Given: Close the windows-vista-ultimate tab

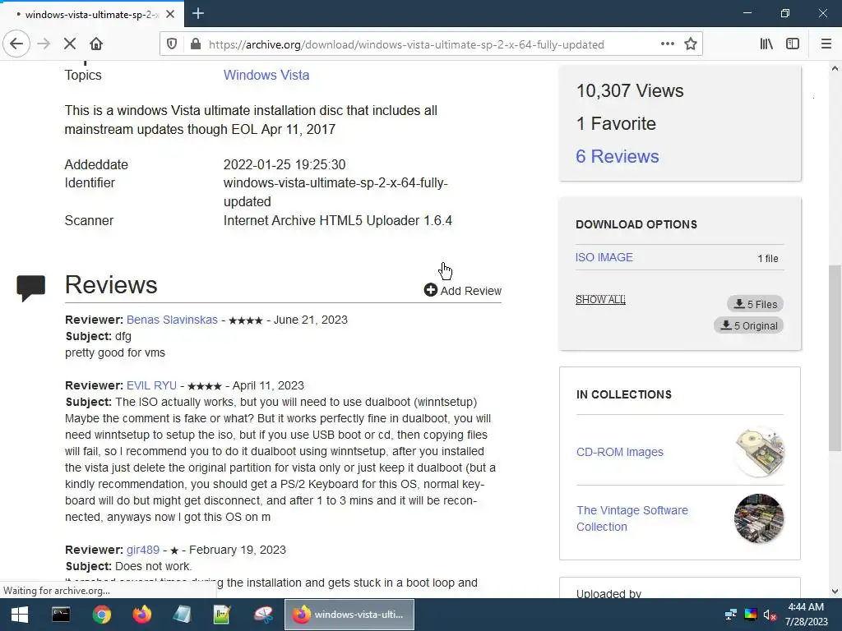Looking at the screenshot, I should tap(170, 14).
